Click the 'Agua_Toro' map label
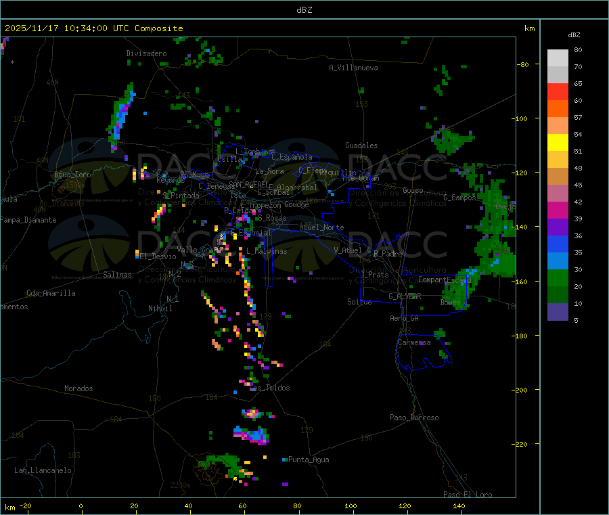Viewport: 609px width, 515px height. click(72, 175)
